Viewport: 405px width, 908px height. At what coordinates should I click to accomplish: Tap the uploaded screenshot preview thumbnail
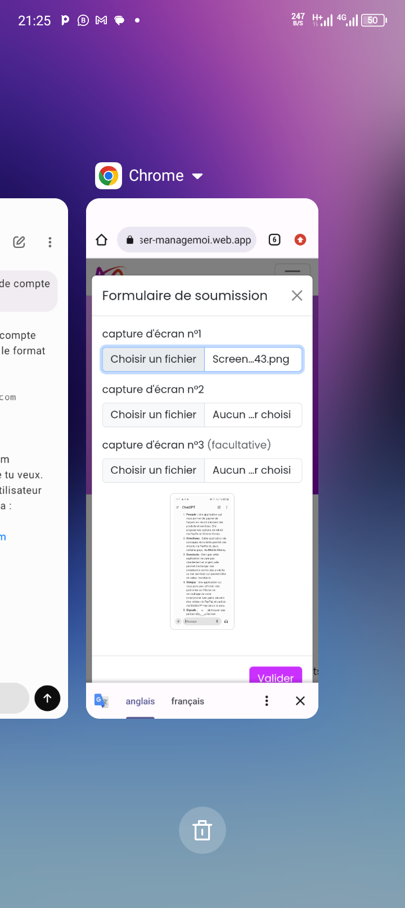[202, 561]
